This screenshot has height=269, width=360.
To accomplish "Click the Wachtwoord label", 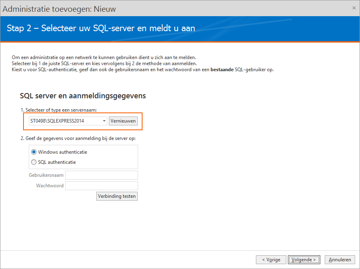I will coord(49,186).
